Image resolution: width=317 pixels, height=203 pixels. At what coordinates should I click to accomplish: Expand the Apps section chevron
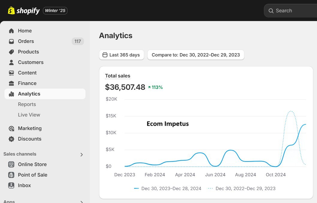tap(82, 201)
